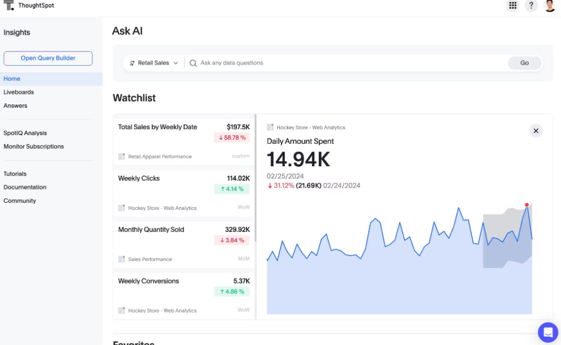The width and height of the screenshot is (561, 345).
Task: Go to SpotIQ Analysis
Action: tap(25, 133)
